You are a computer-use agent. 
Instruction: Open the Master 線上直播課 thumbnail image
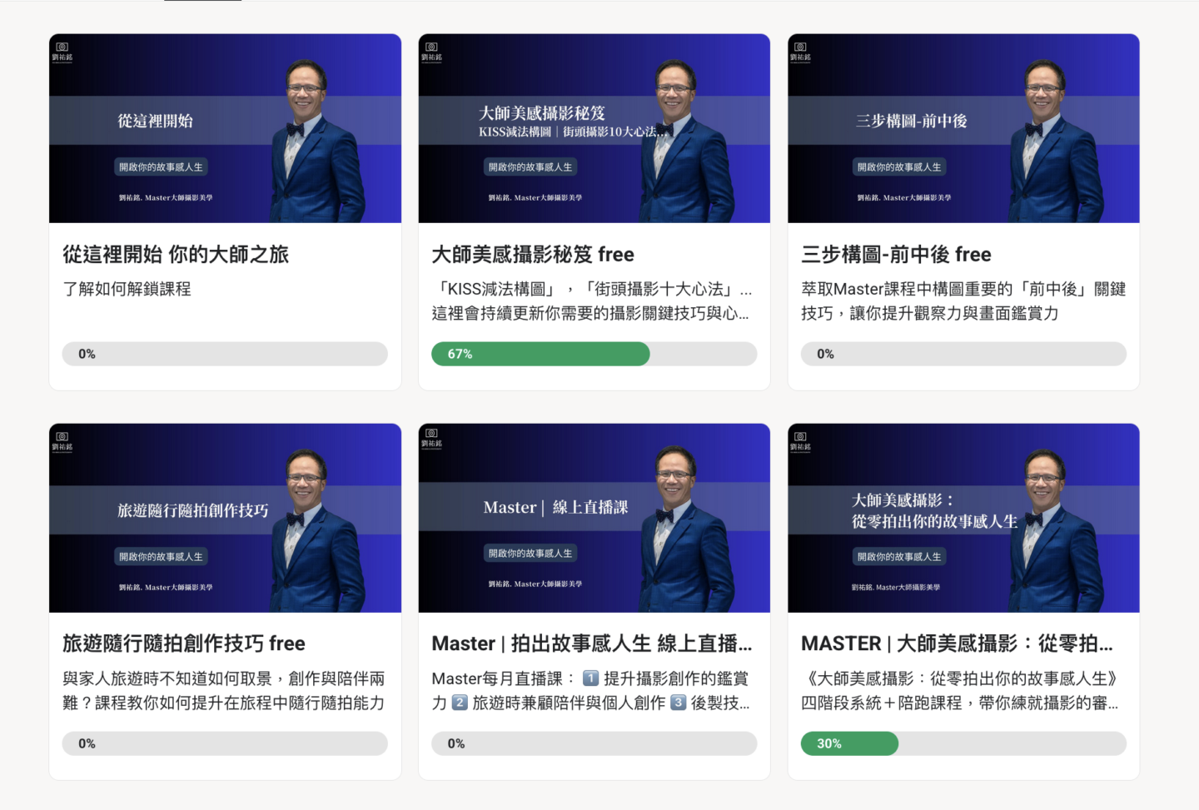pos(594,518)
